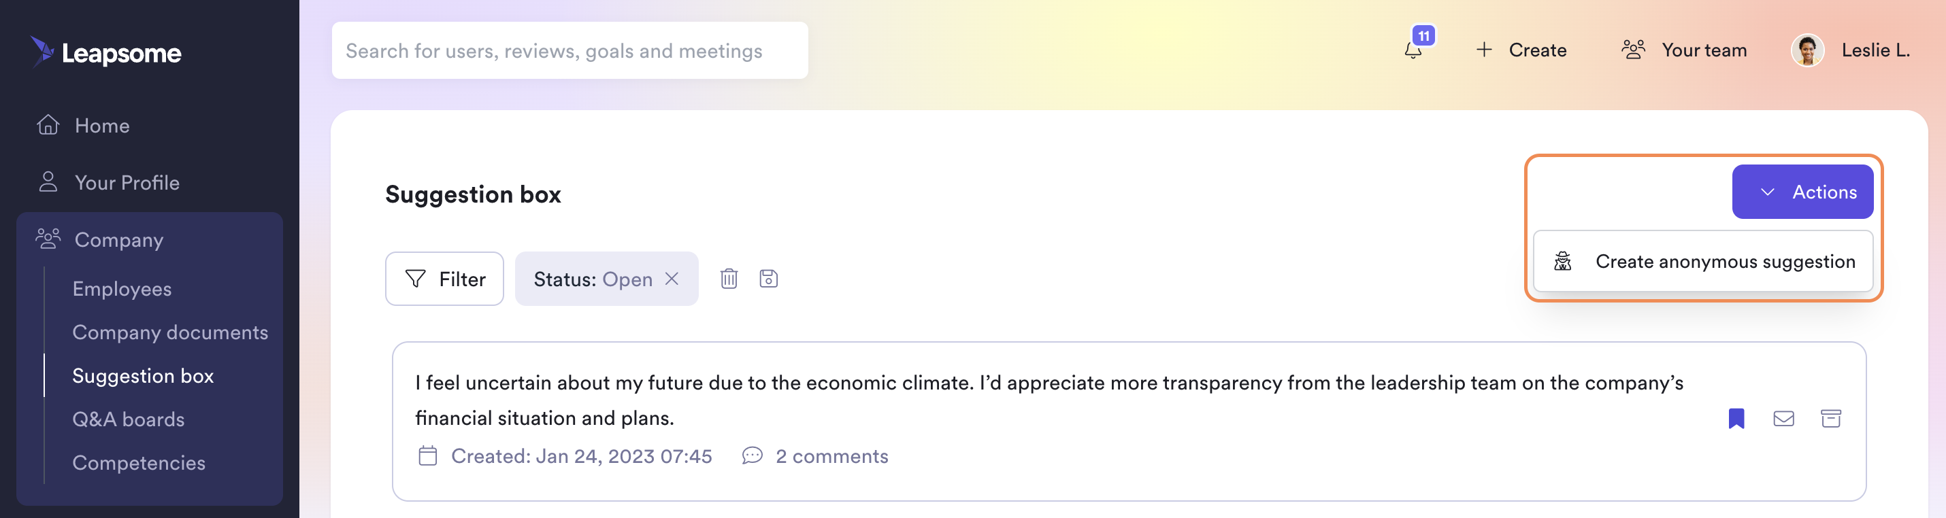Open the notifications bell icon

coord(1413,50)
